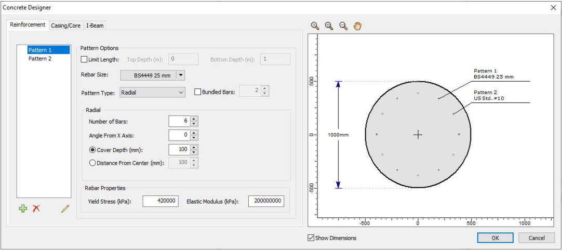Select Distance From Center radio button
Image resolution: width=562 pixels, height=250 pixels.
92,163
